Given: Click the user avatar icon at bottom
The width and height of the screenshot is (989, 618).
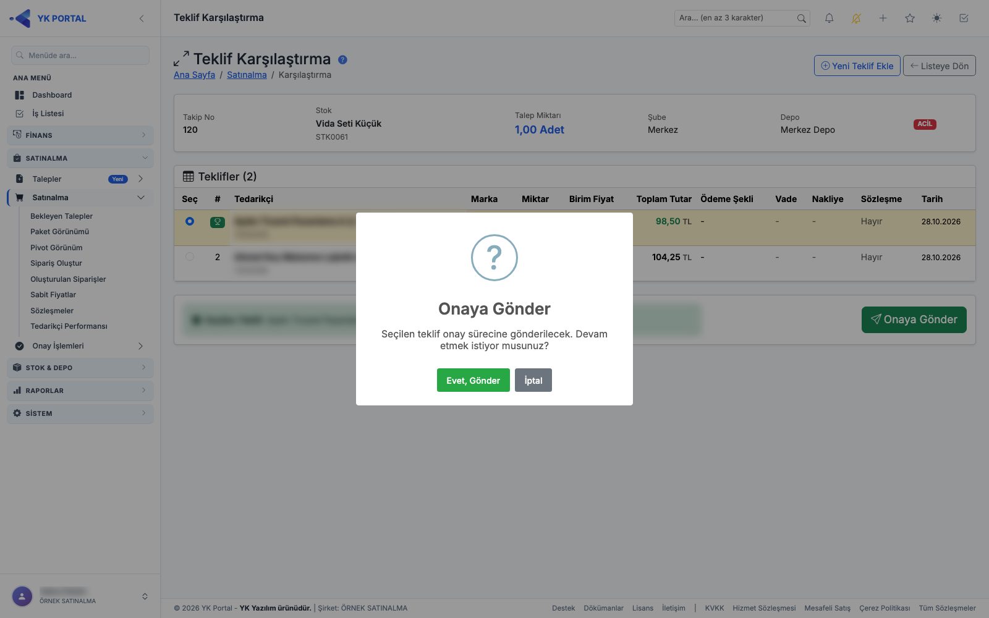Looking at the screenshot, I should (x=22, y=596).
